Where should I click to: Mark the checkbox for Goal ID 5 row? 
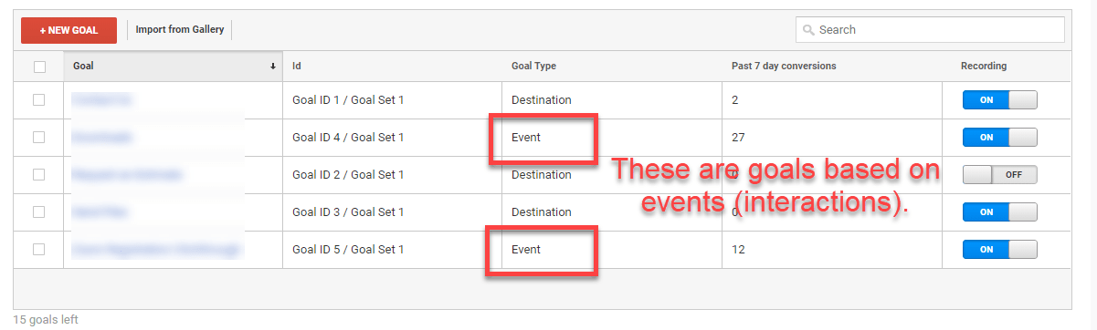point(39,249)
